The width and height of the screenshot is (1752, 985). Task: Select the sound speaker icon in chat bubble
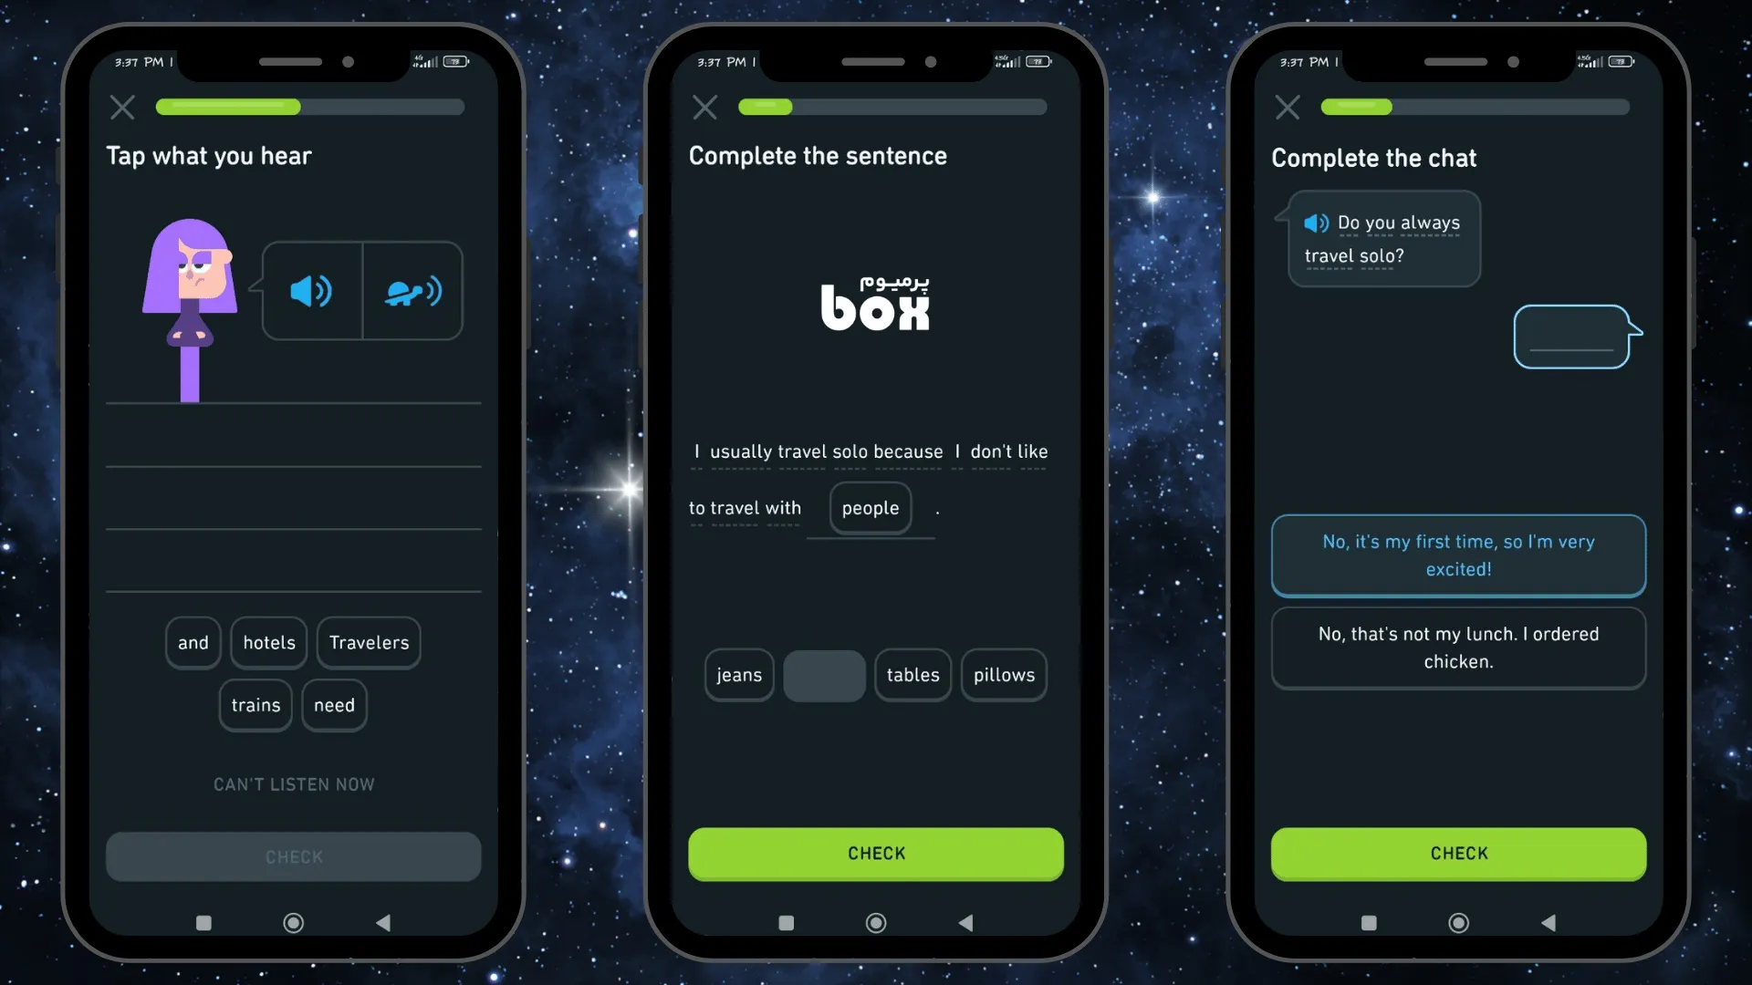(1317, 222)
